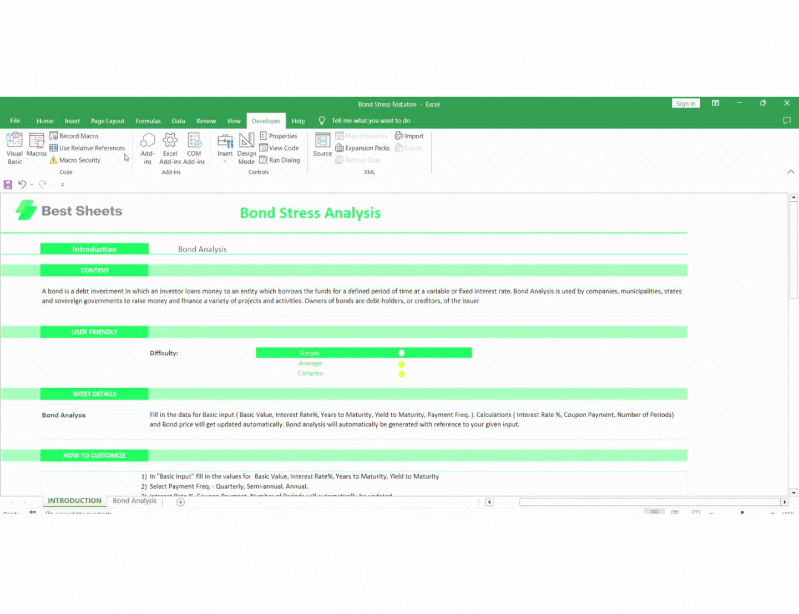Screen dimensions: 799x614
Task: Click the Best Sheets logo
Action: (69, 211)
